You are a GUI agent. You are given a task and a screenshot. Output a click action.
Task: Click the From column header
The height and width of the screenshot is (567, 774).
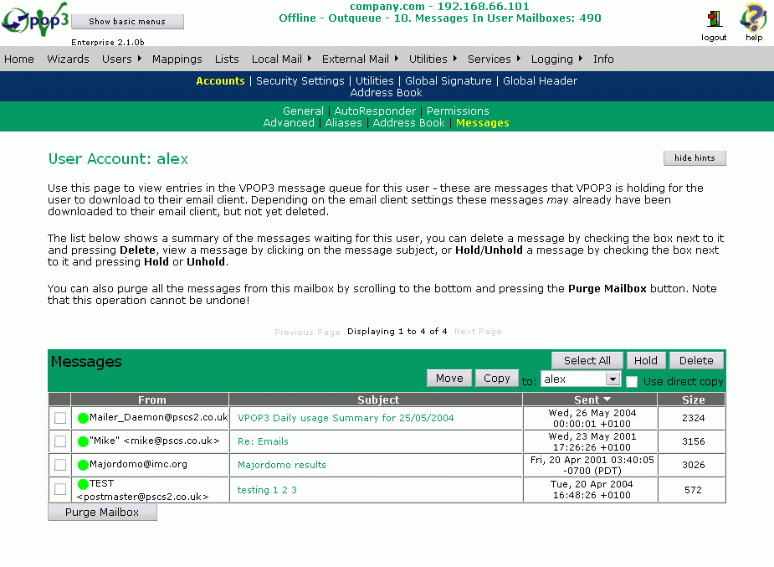coord(150,399)
